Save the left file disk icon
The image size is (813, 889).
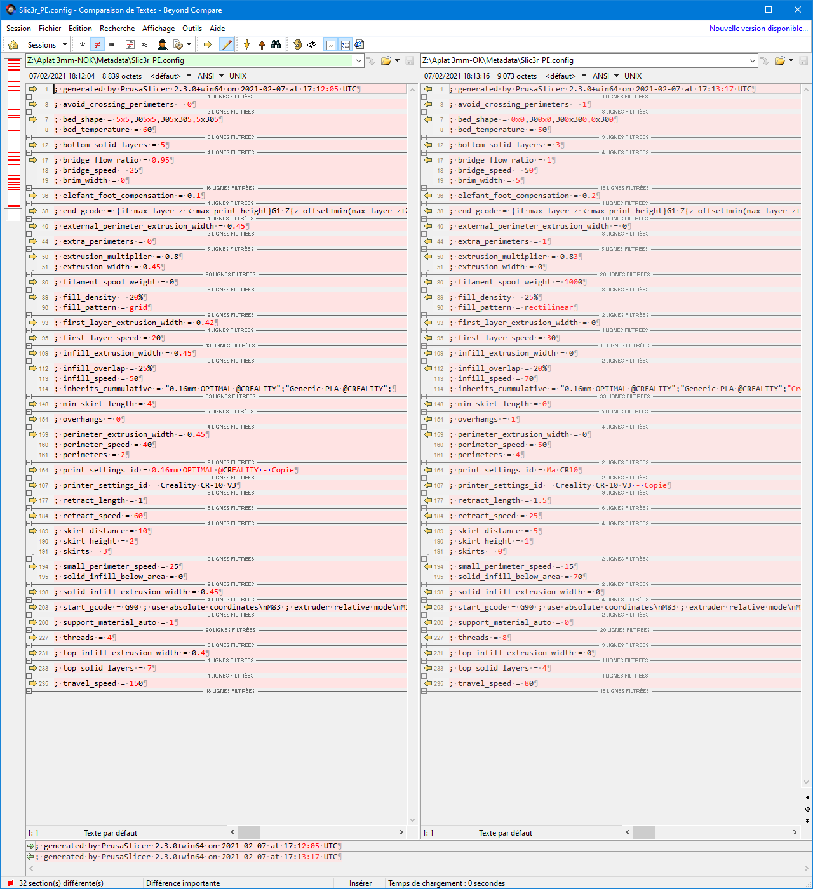point(410,61)
